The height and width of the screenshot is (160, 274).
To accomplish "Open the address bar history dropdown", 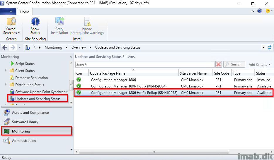I will (x=263, y=47).
